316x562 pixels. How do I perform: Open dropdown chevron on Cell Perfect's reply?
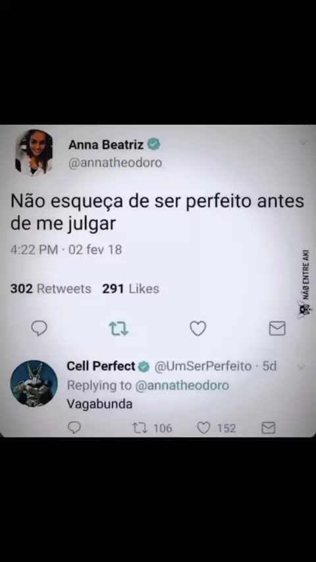(301, 367)
